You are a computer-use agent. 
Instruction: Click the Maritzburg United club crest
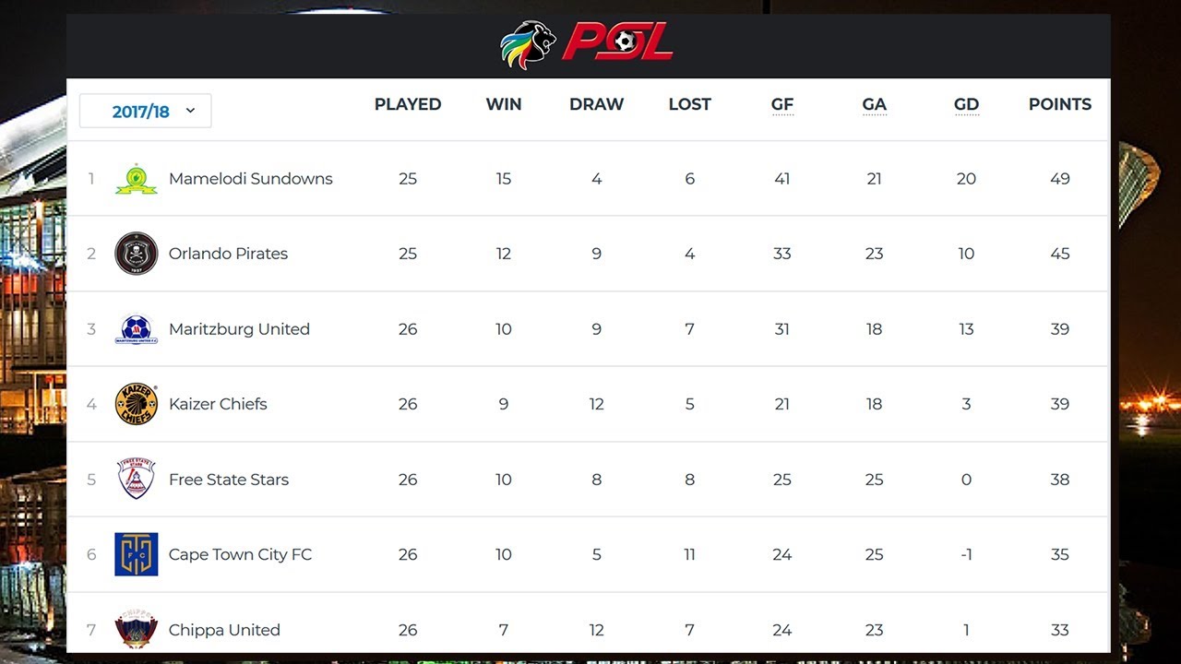coord(136,329)
